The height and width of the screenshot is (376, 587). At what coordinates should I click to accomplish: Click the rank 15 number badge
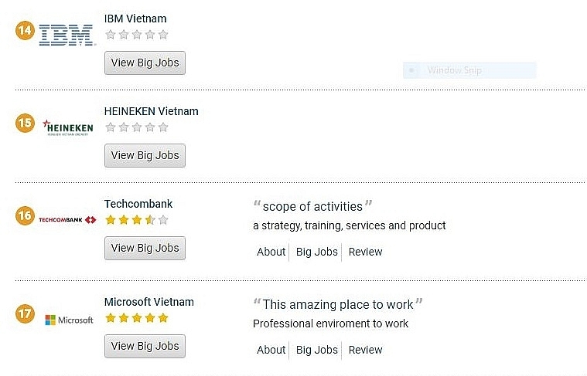point(25,123)
